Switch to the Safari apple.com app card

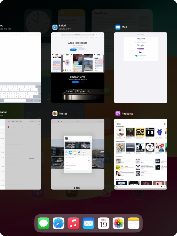click(x=78, y=67)
